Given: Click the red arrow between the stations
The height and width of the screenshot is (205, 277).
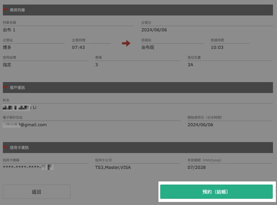Looking at the screenshot, I should [x=126, y=43].
